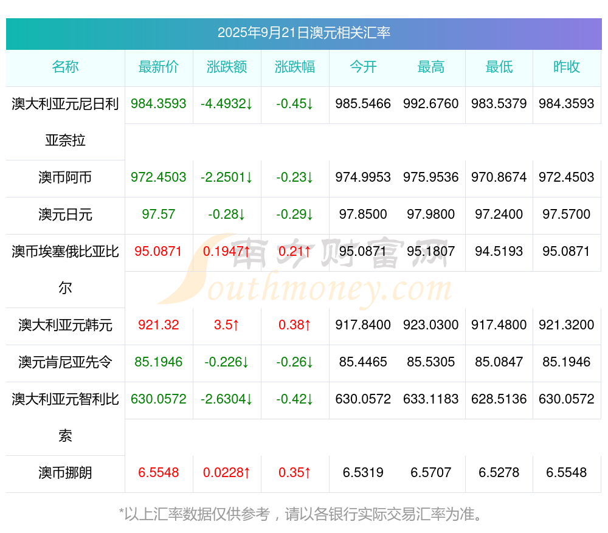The height and width of the screenshot is (533, 608).
Task: Click the 最高 column header
Action: (431, 67)
